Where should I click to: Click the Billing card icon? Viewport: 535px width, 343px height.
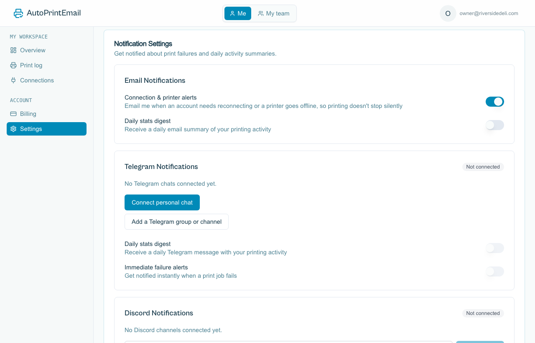[13, 114]
